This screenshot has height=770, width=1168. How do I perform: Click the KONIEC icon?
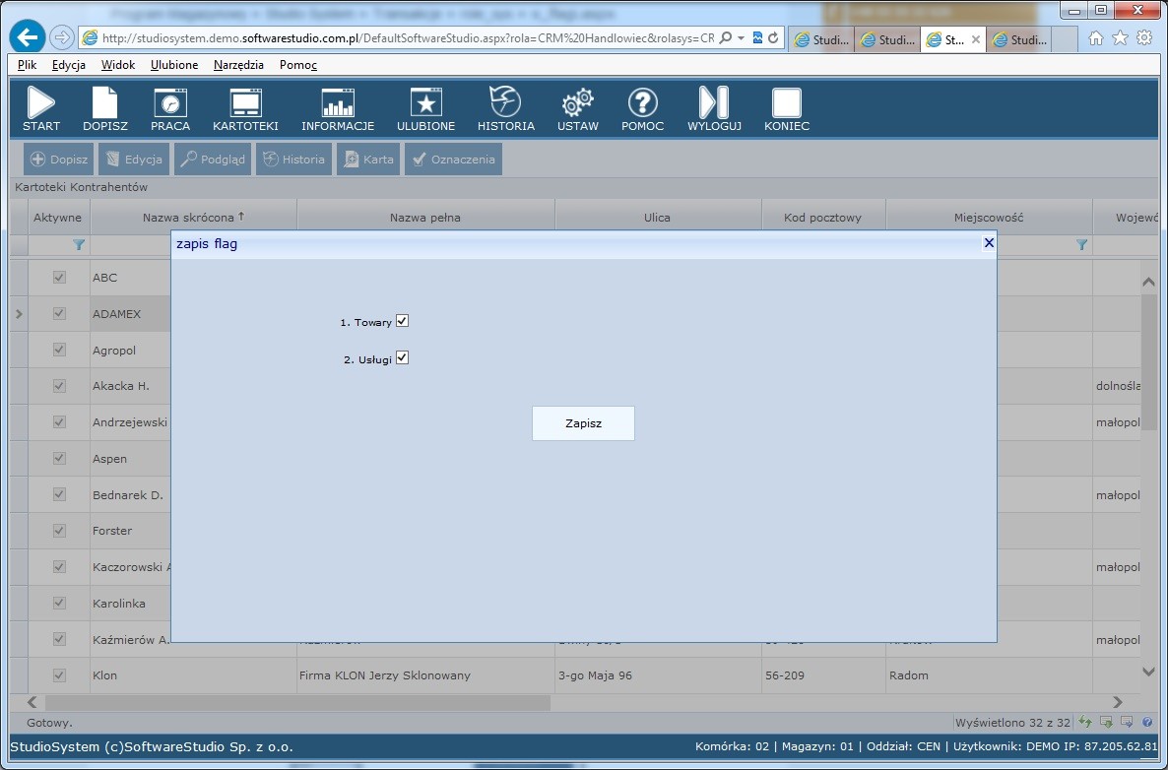click(x=786, y=109)
